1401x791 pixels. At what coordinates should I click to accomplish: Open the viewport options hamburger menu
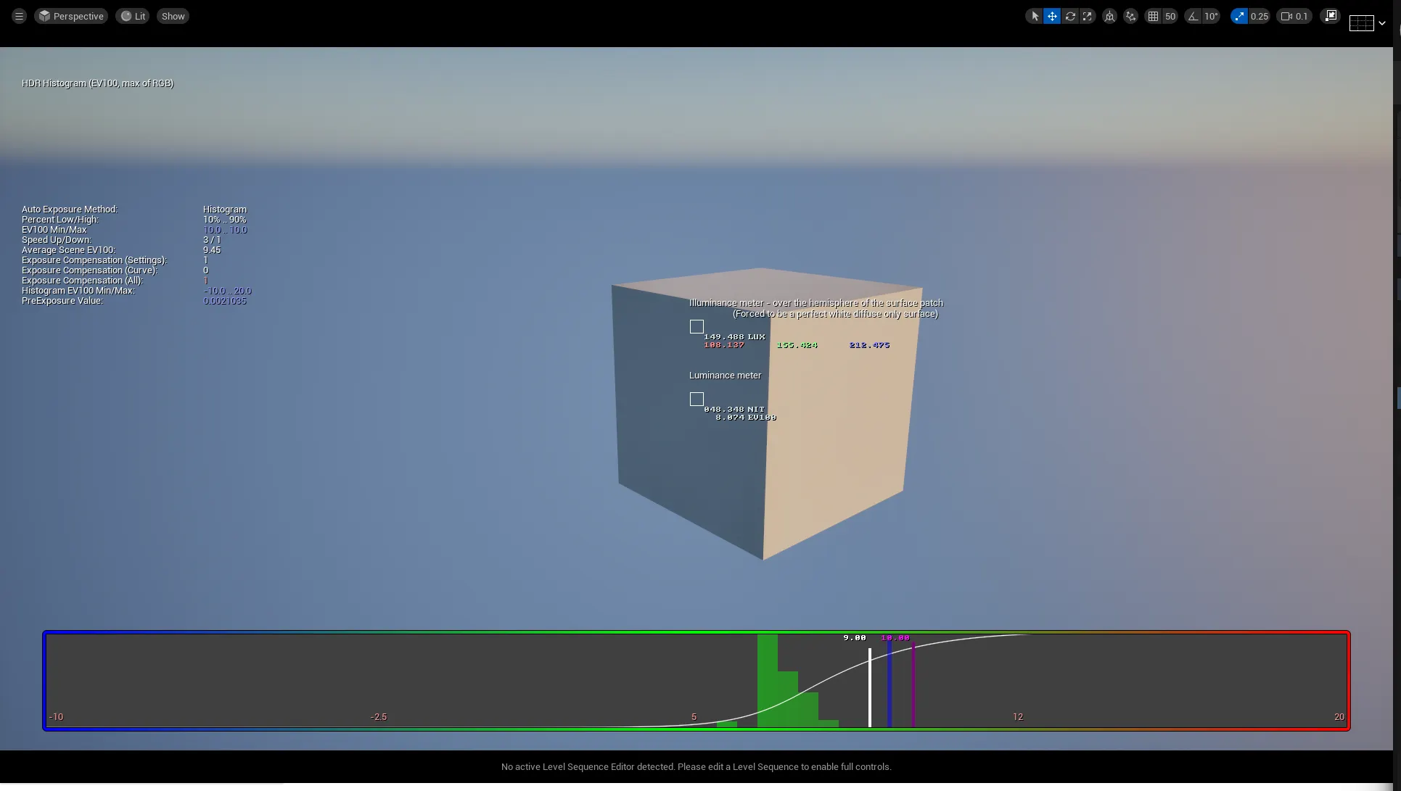coord(19,16)
